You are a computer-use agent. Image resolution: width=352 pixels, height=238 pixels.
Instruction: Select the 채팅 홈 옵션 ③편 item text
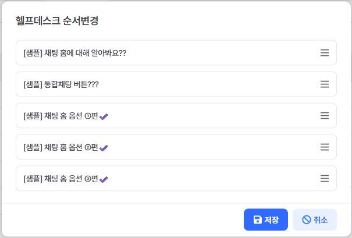(x=70, y=179)
